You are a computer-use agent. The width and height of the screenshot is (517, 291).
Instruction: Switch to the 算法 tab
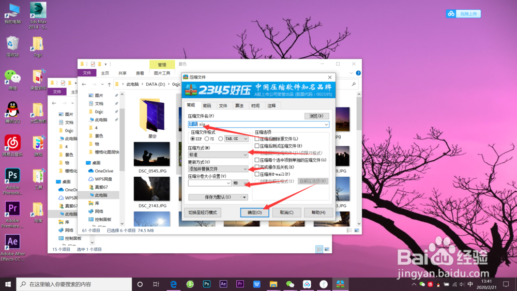click(239, 105)
